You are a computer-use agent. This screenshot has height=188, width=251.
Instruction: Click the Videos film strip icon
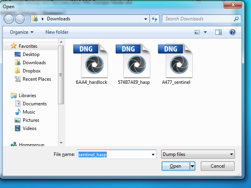coord(18,128)
